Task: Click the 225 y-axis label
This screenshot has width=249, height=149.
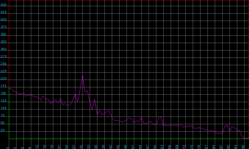Action: 3,71
